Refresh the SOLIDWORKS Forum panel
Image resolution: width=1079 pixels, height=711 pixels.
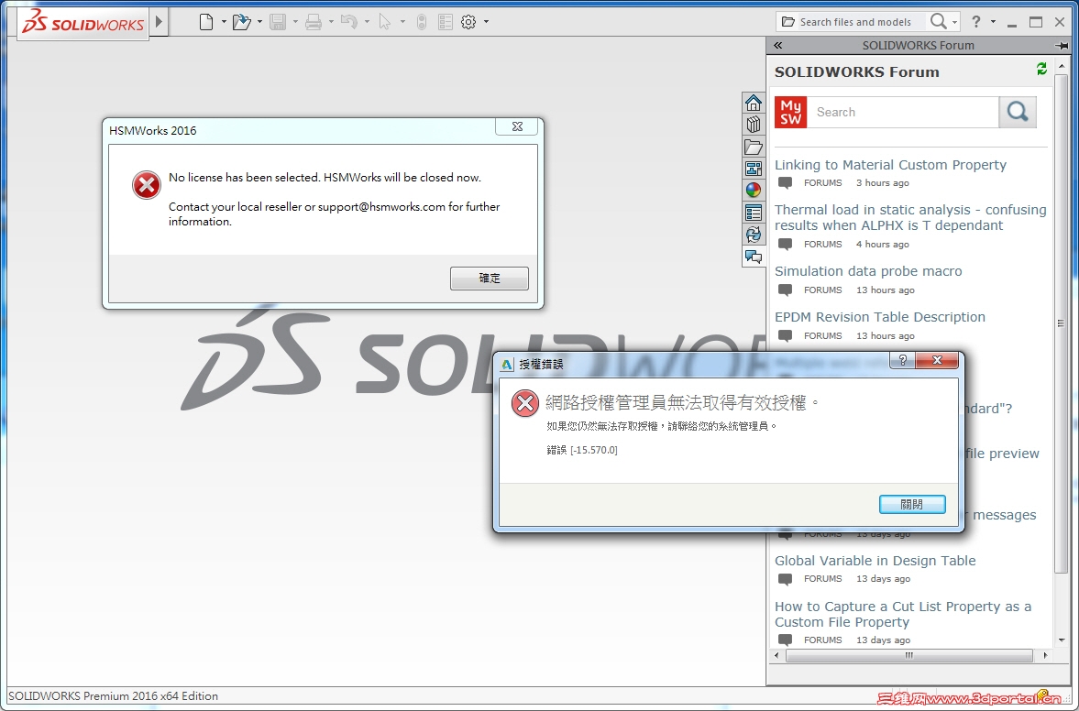(1041, 69)
